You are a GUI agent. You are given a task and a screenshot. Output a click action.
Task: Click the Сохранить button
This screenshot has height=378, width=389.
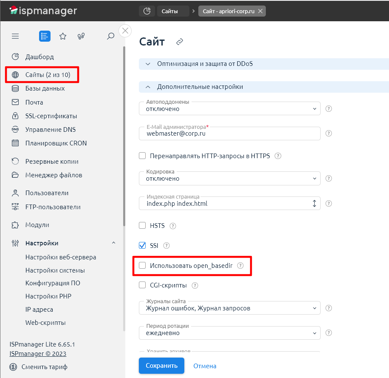(x=161, y=366)
